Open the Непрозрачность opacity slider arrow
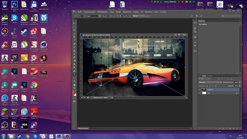Image resolution: width=247 pixels, height=139 pixels. [240, 82]
